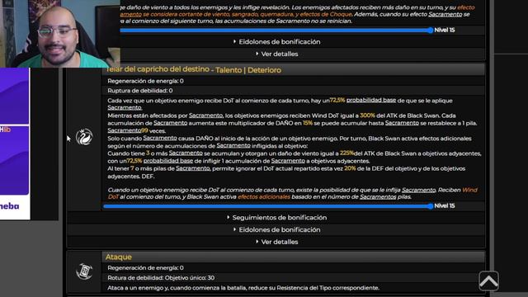Screen dimensions: 528x297
Task: Expand upper Eidolones de bonificación section
Action: (x=276, y=42)
